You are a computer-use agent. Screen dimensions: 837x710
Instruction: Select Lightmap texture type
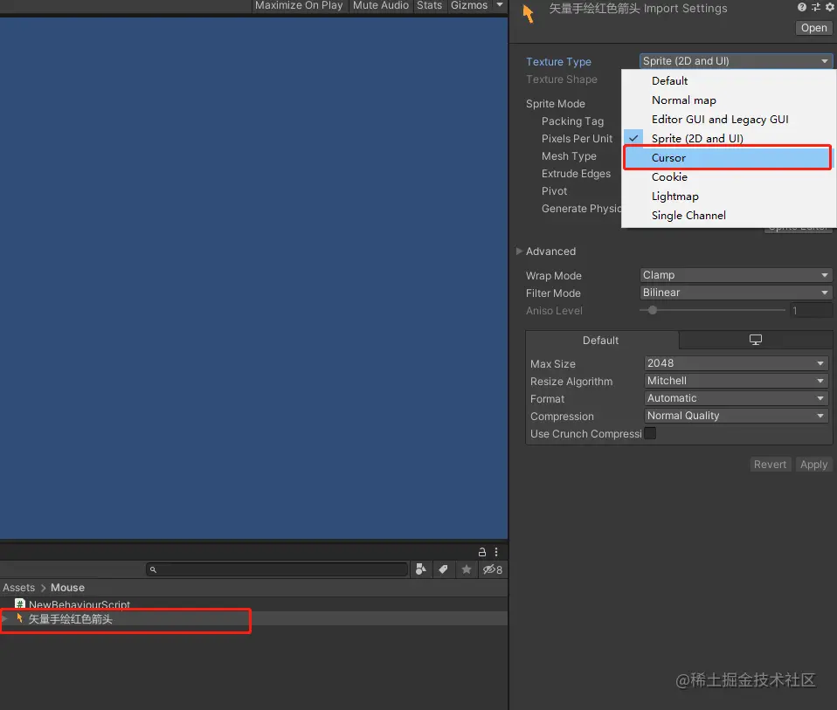coord(729,196)
